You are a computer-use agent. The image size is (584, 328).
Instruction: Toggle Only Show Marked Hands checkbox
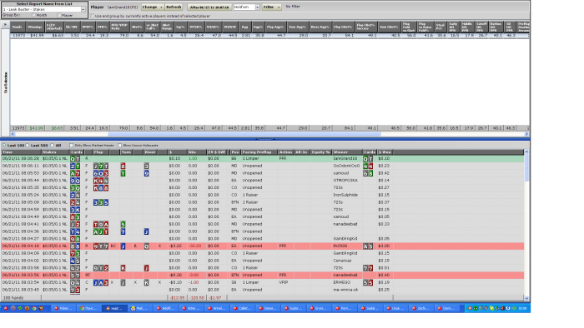click(x=71, y=145)
